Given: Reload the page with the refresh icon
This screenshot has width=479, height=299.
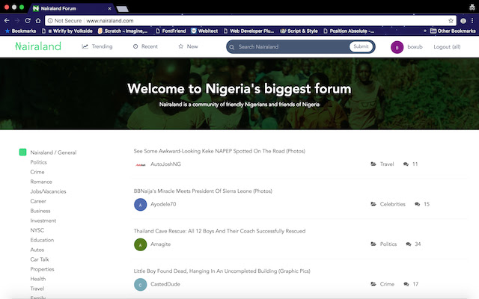Looking at the screenshot, I should point(28,20).
